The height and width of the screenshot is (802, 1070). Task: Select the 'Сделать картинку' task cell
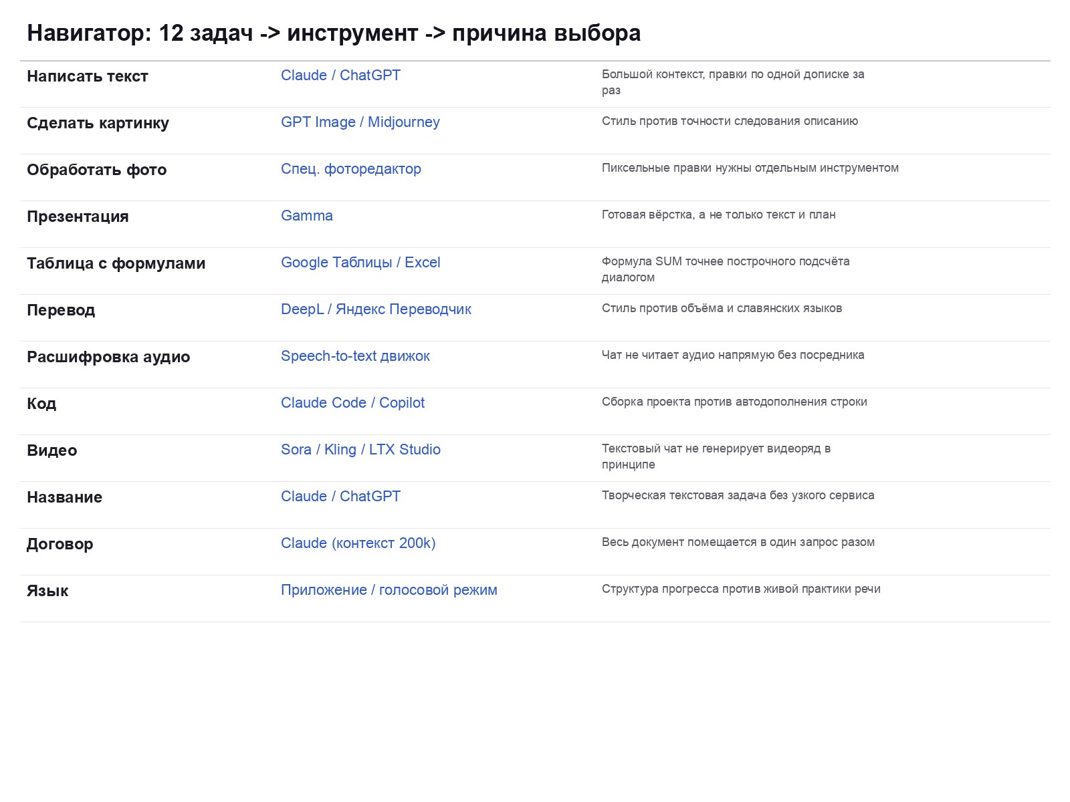pos(98,123)
